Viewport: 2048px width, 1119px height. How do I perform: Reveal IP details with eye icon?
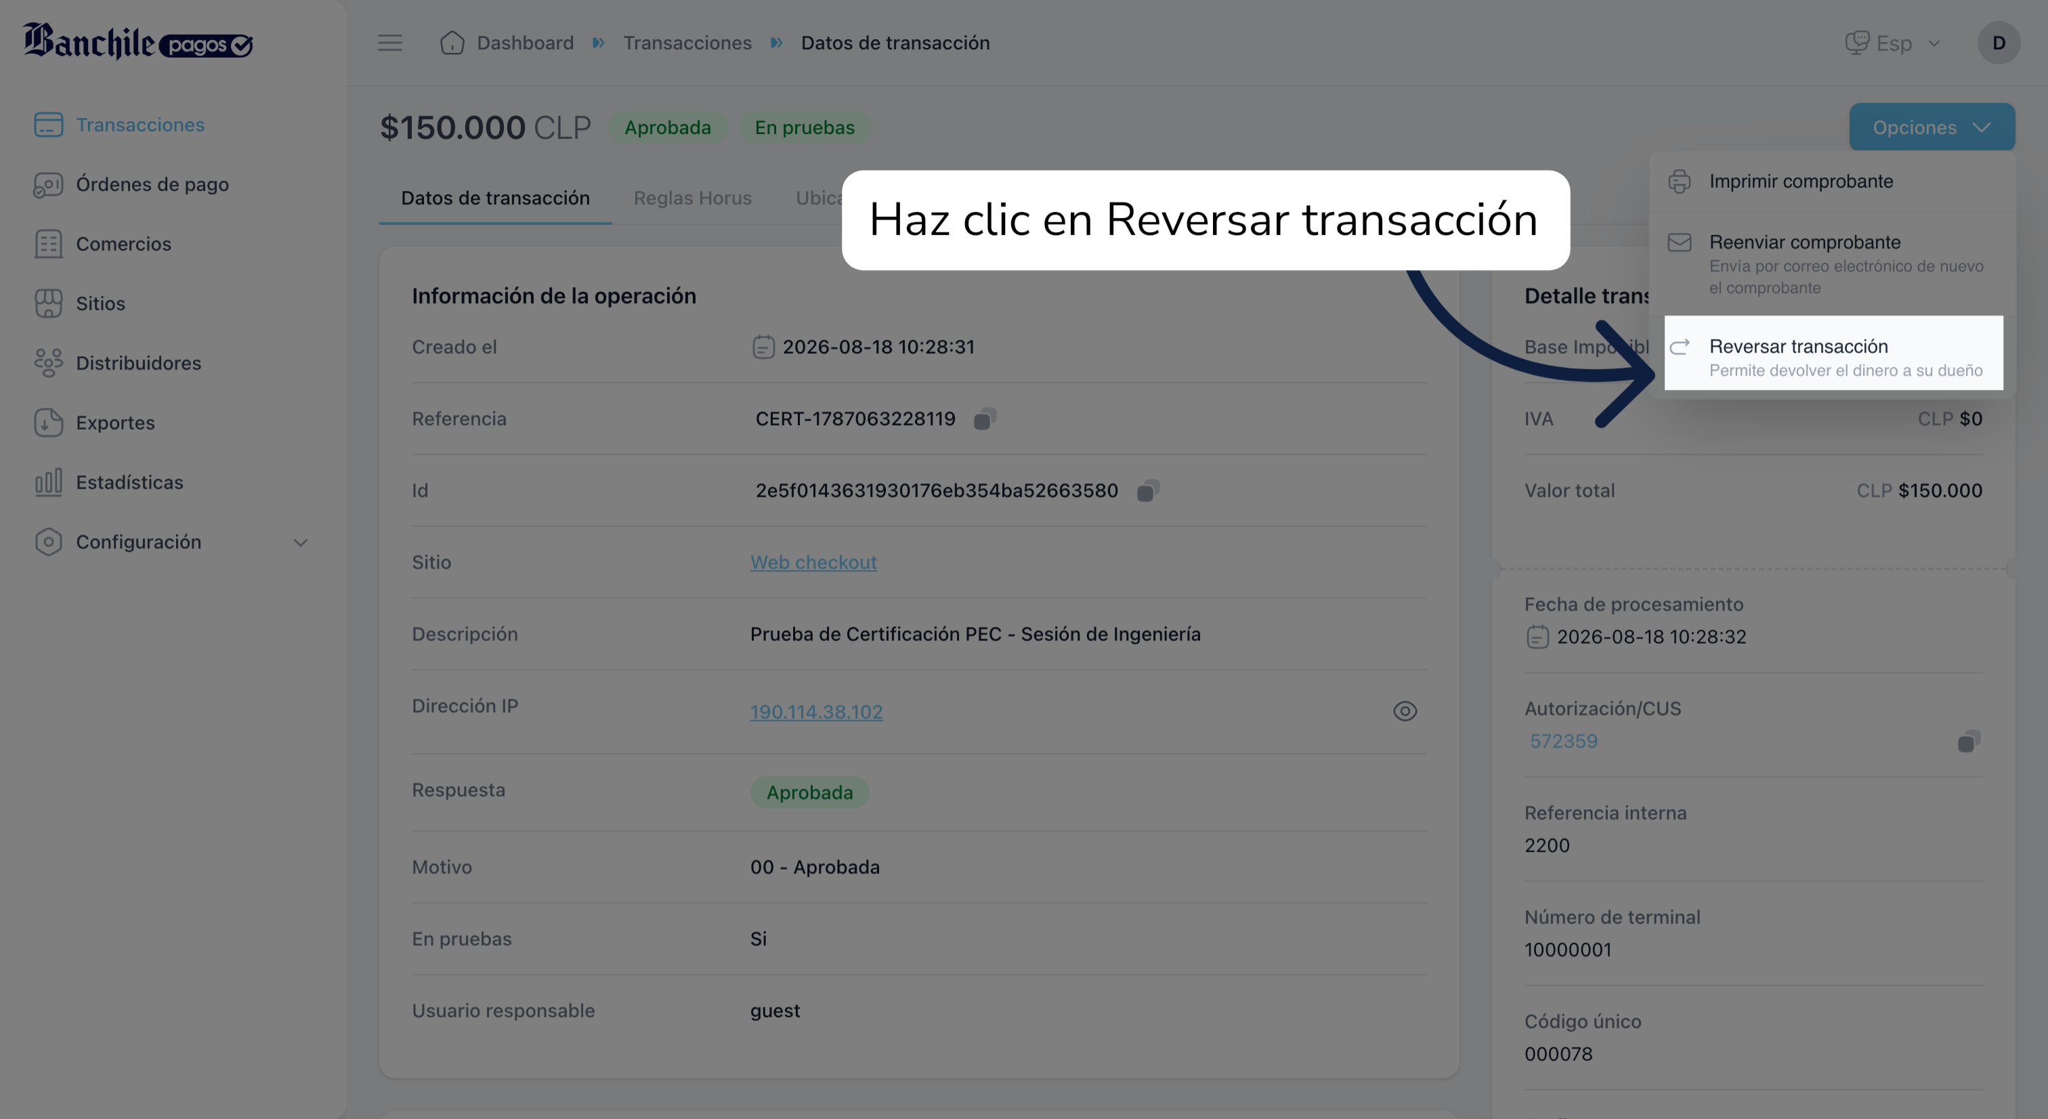tap(1405, 711)
